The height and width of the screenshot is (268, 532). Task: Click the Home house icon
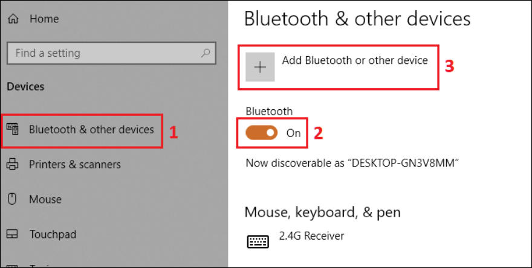(x=13, y=19)
